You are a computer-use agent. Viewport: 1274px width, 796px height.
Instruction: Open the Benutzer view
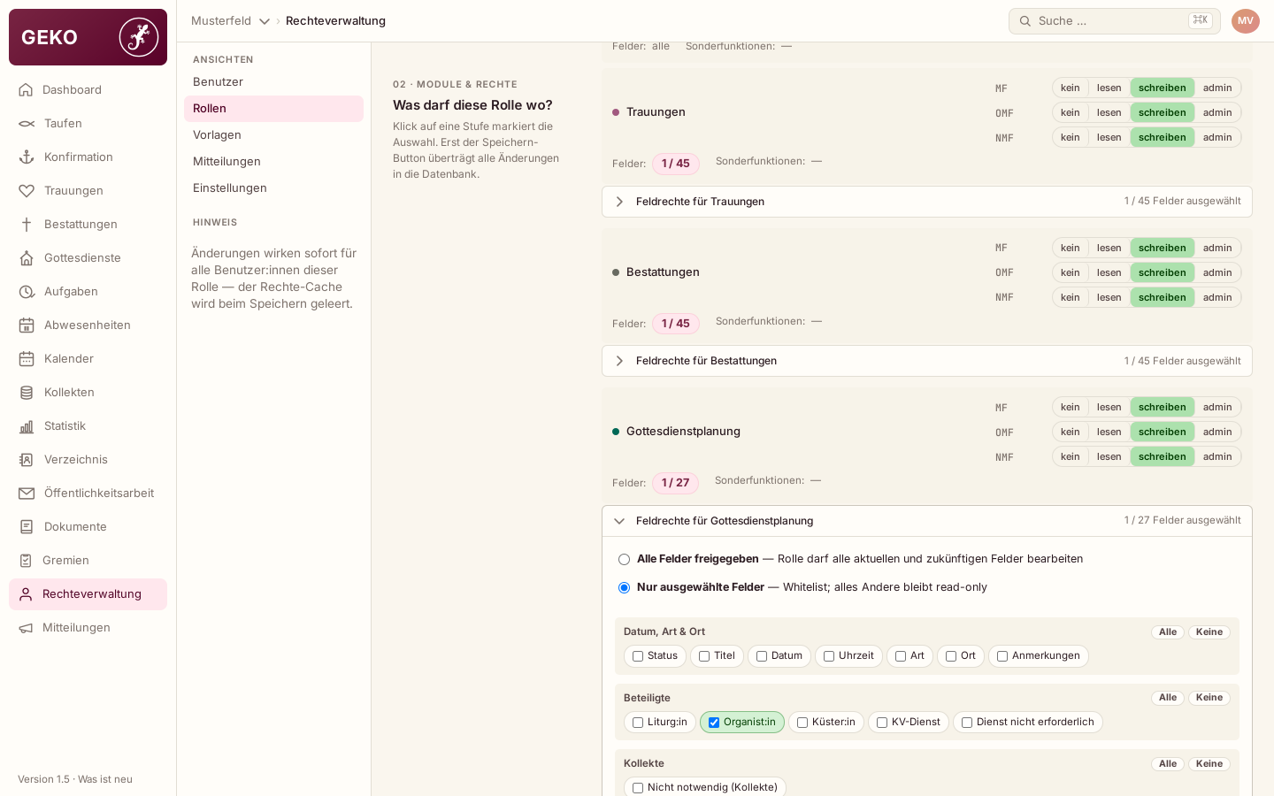[x=273, y=82]
